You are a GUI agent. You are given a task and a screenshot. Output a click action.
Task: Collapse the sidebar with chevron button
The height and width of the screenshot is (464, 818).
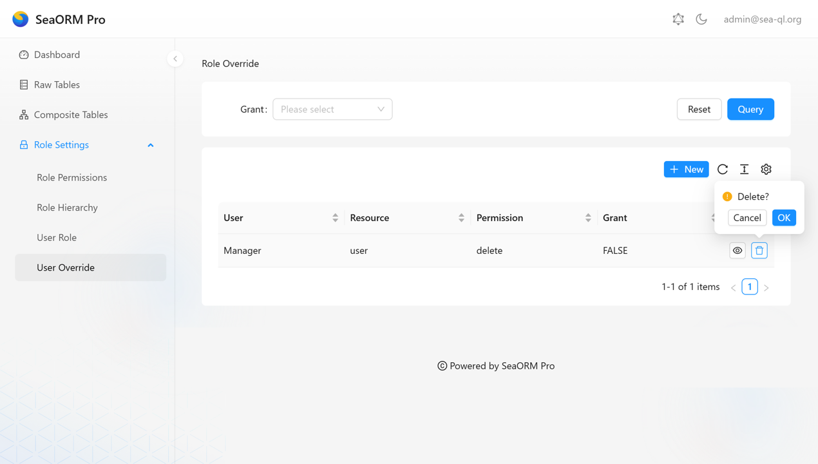click(x=175, y=59)
